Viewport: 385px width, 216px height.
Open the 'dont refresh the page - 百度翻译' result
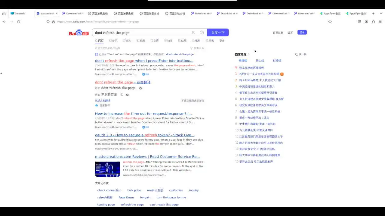(123, 82)
